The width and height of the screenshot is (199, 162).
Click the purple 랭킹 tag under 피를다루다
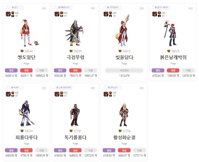coord(11,150)
